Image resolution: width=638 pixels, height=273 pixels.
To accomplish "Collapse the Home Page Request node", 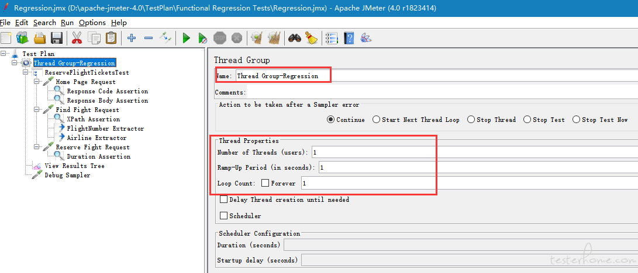I will click(37, 82).
